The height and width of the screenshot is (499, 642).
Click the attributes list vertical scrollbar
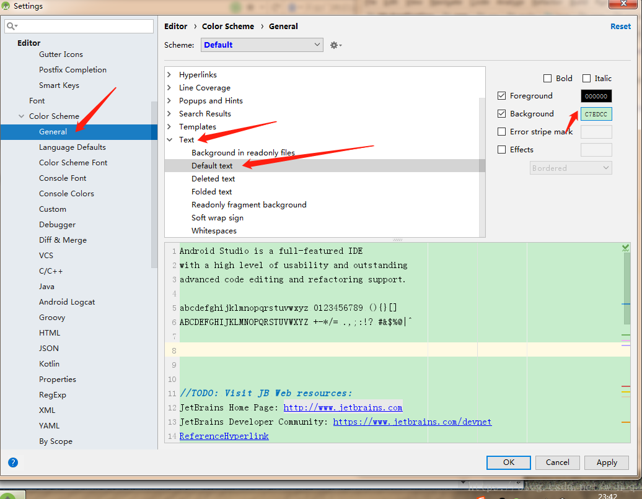[482, 166]
